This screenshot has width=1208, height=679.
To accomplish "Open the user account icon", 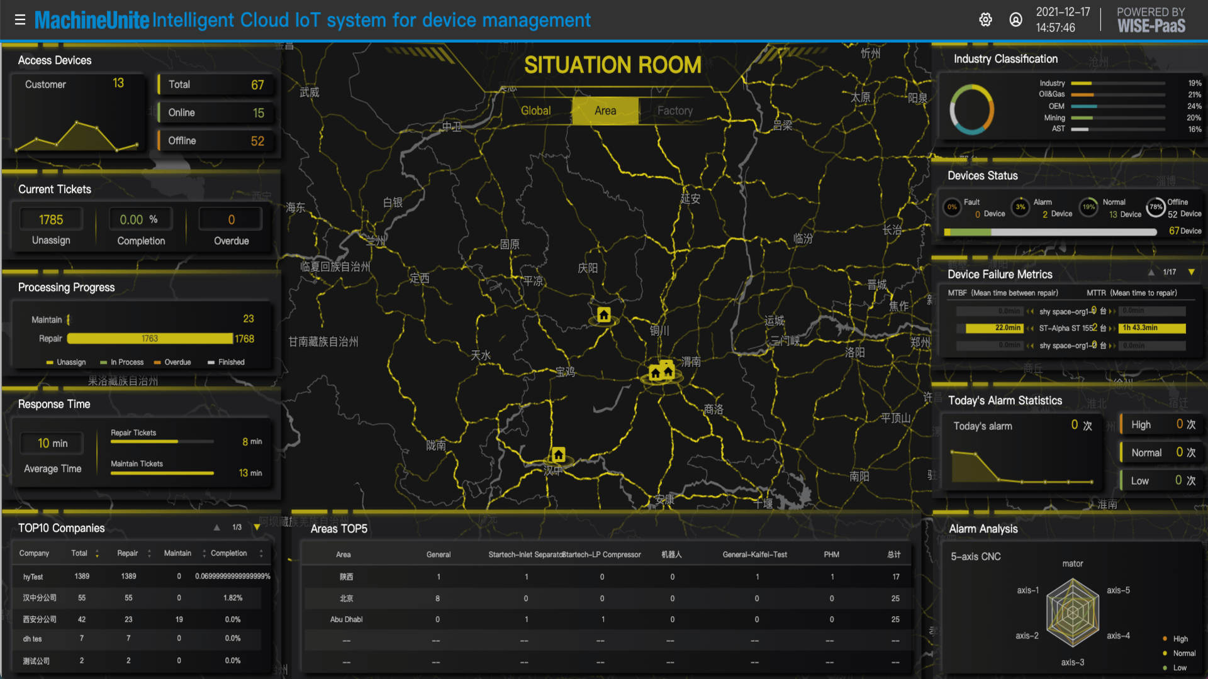I will (1015, 20).
